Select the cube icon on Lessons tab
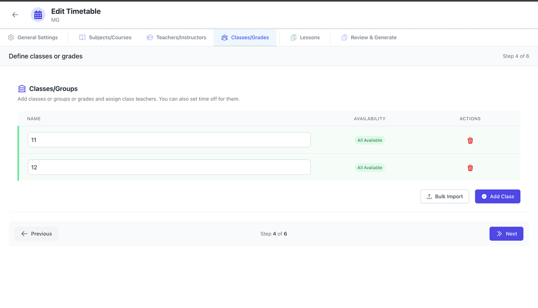The image size is (538, 308). 293,37
